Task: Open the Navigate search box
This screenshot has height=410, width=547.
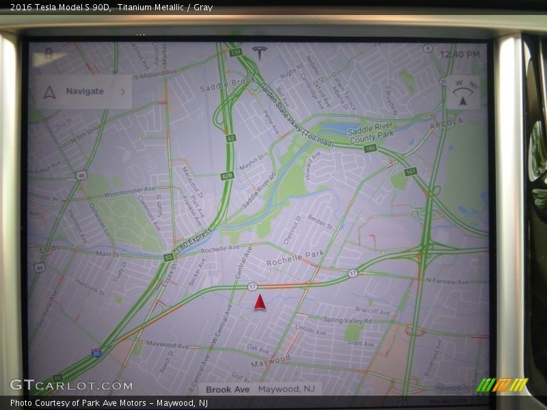Action: click(x=84, y=92)
